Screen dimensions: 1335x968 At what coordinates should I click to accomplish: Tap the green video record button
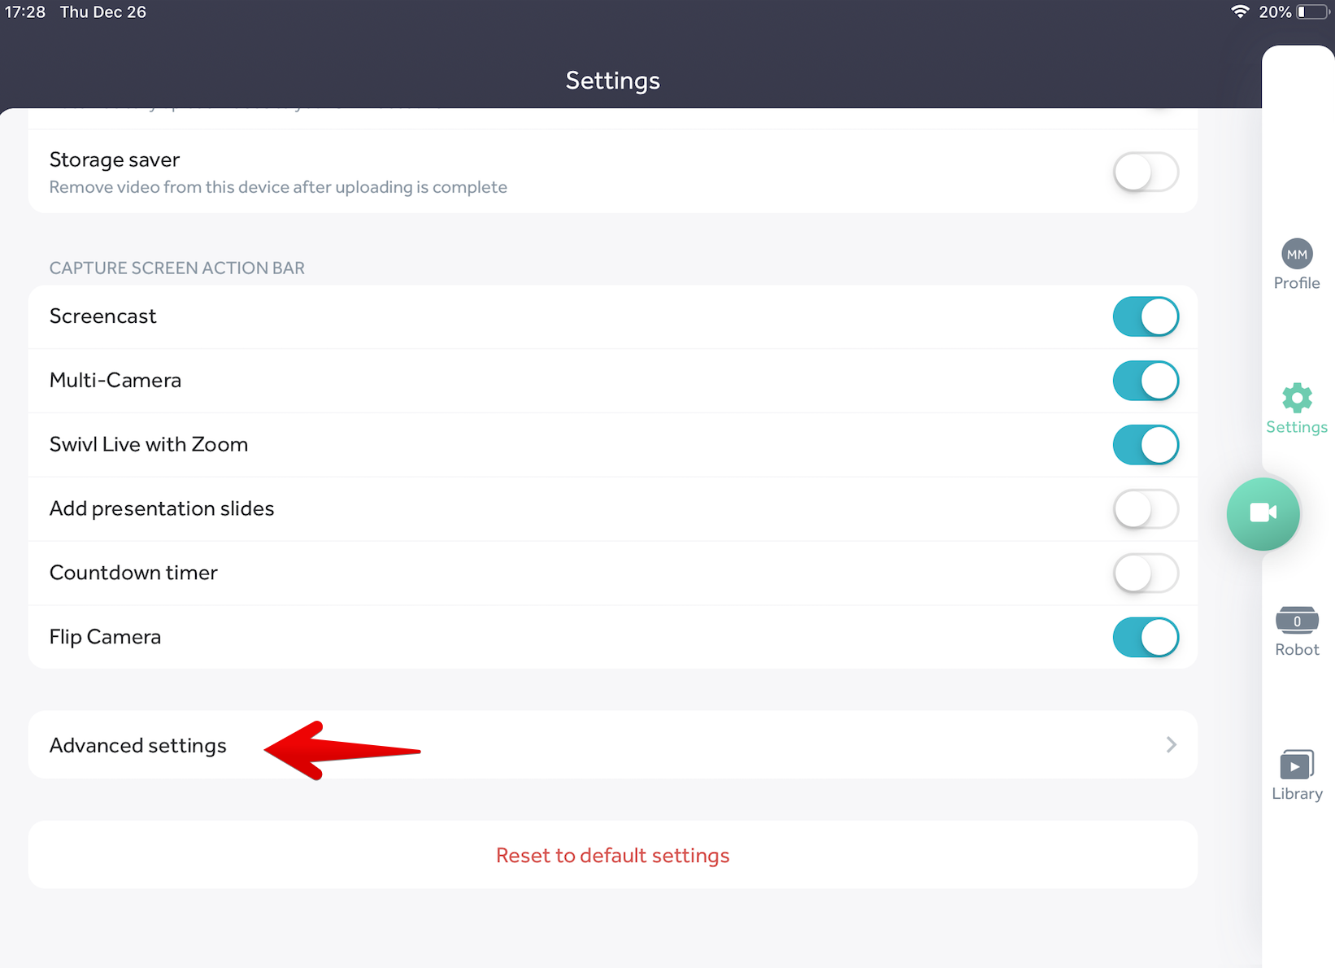1263,513
